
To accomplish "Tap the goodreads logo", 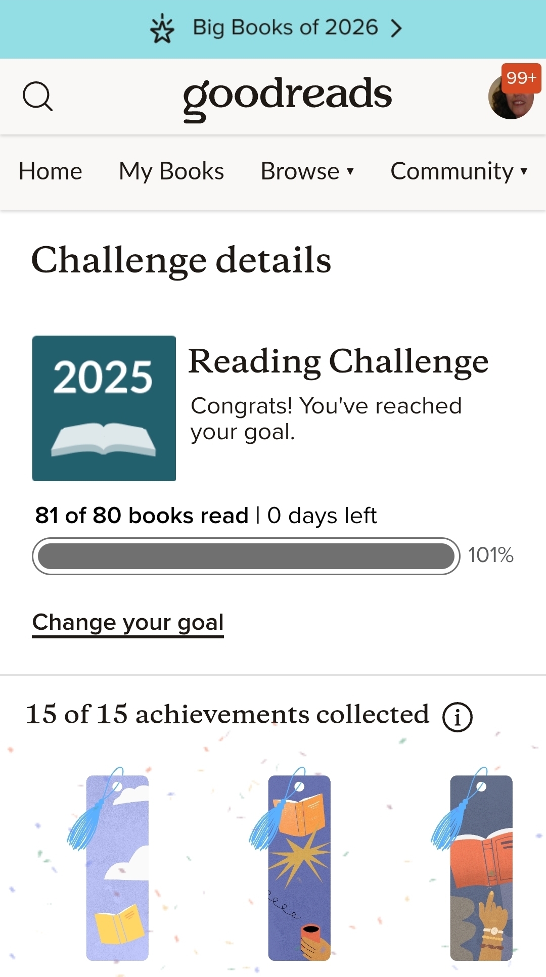I will pos(287,96).
